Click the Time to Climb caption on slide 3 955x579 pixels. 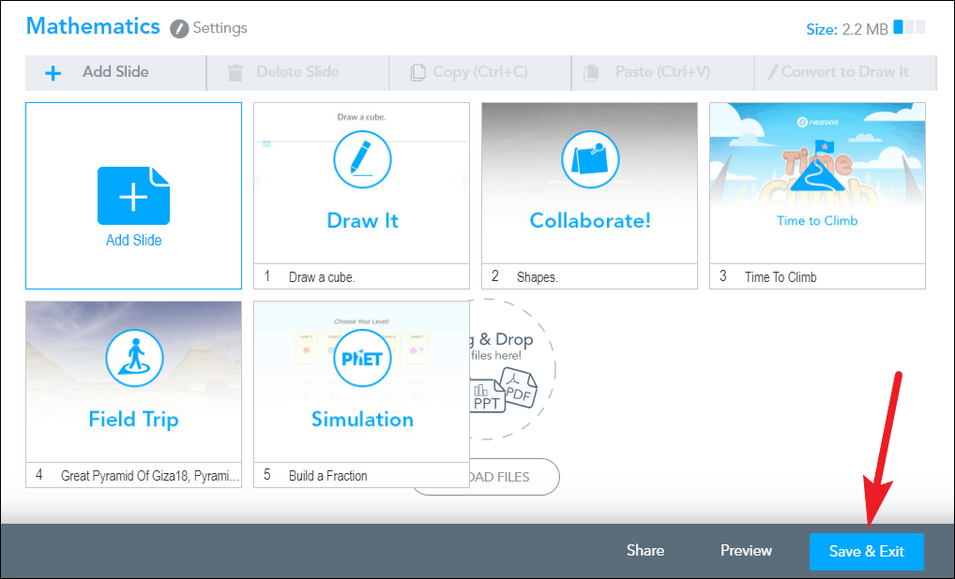pyautogui.click(x=817, y=221)
